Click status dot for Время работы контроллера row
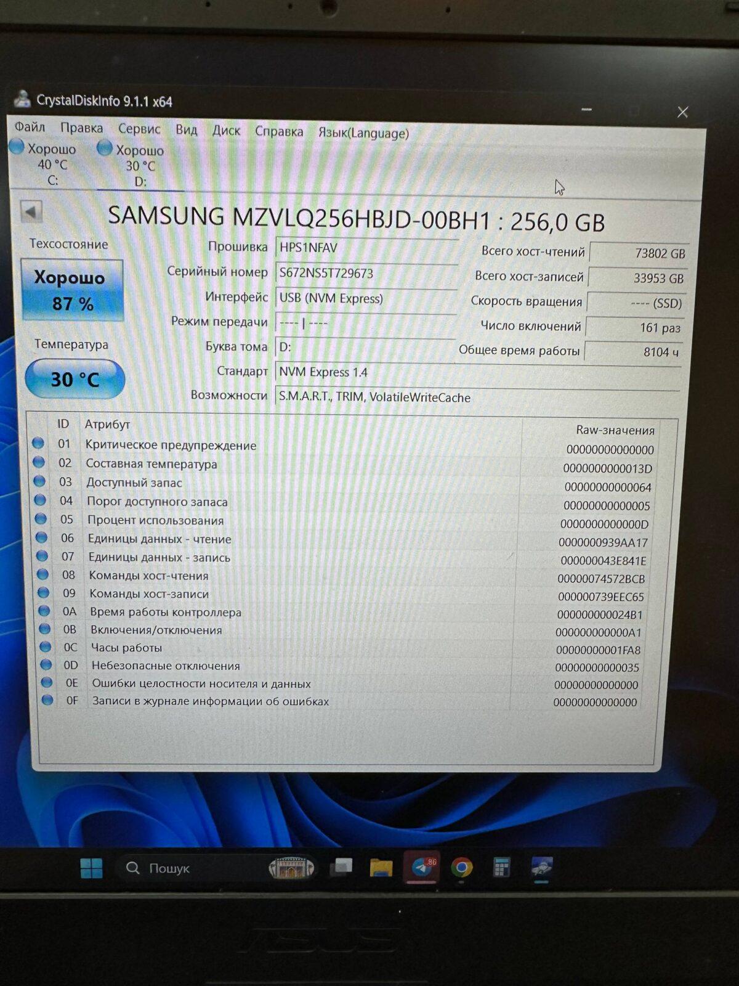The height and width of the screenshot is (986, 739). point(44,611)
